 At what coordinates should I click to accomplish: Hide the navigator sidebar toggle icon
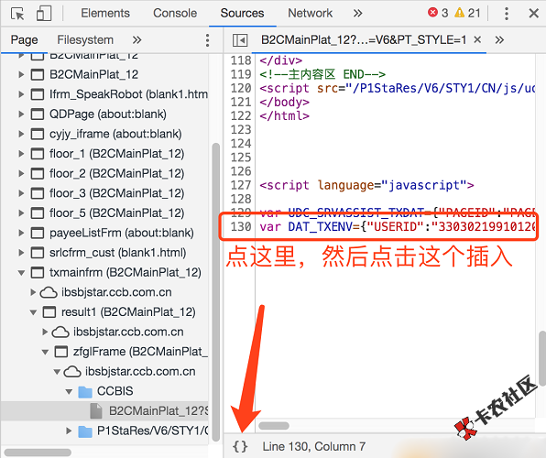pos(240,40)
